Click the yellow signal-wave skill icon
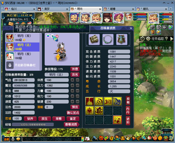The height and width of the screenshot is (143, 175). (99, 101)
